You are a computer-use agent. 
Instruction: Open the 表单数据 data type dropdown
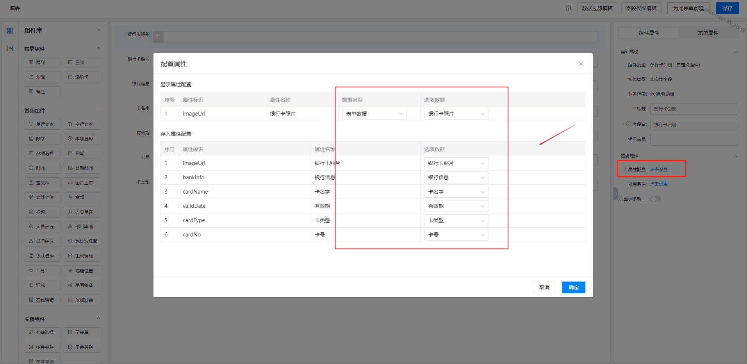click(374, 114)
